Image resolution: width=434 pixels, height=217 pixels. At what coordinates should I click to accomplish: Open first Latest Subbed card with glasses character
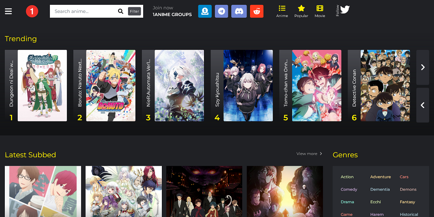[43, 191]
